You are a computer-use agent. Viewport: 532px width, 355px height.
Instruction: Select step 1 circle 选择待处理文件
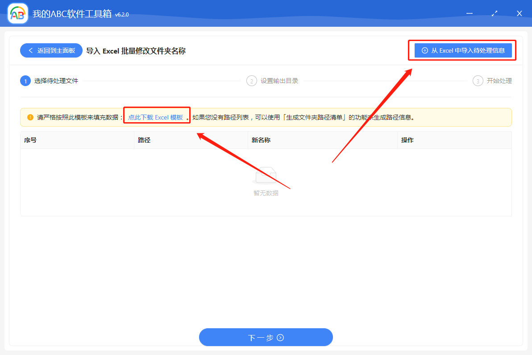click(x=25, y=81)
